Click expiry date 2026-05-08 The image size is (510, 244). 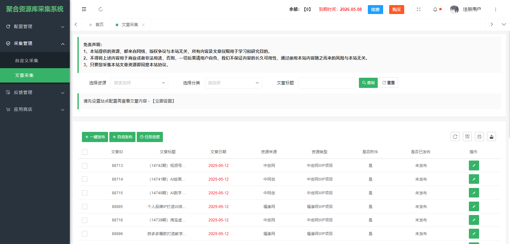(x=351, y=10)
